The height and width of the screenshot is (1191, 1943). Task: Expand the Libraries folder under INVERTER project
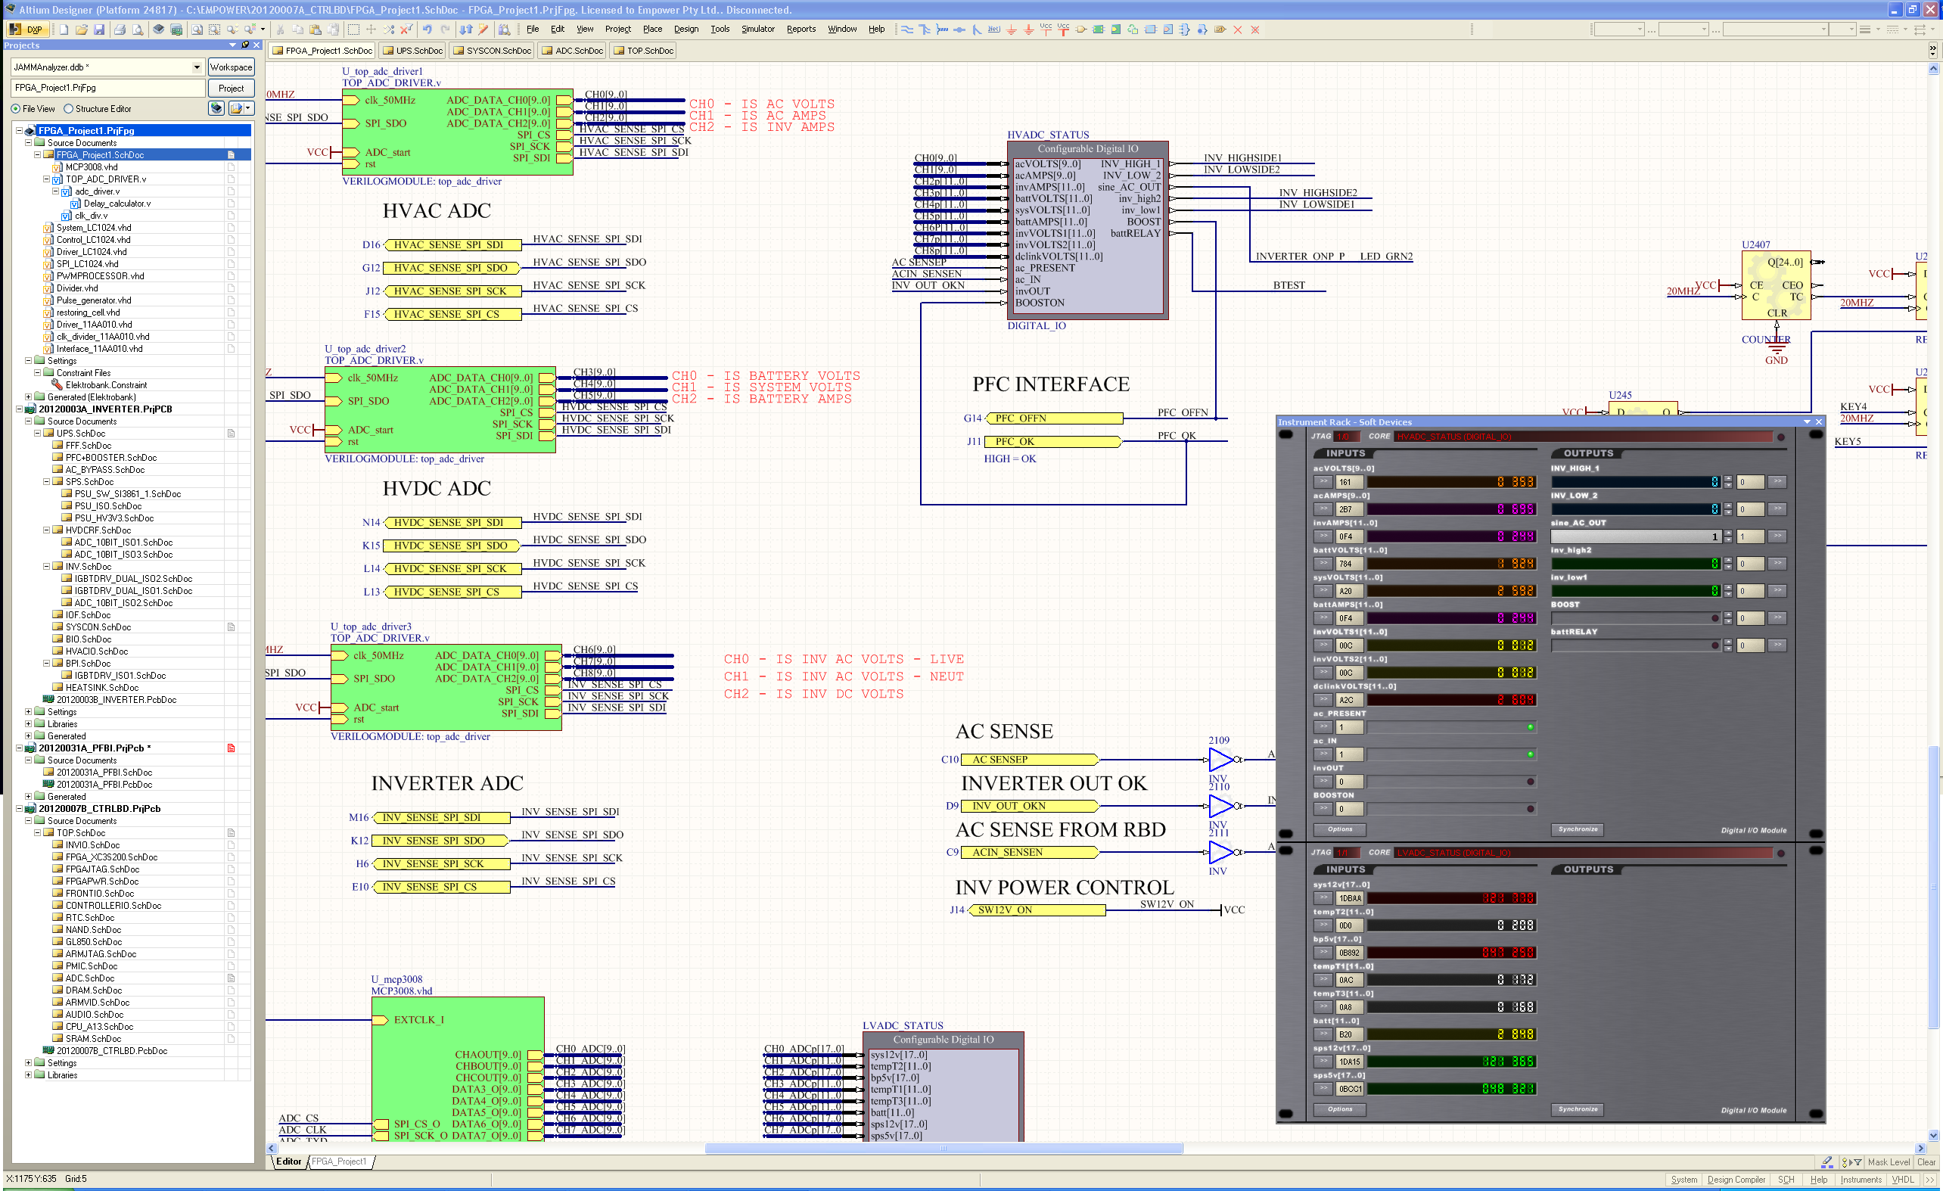[x=29, y=724]
